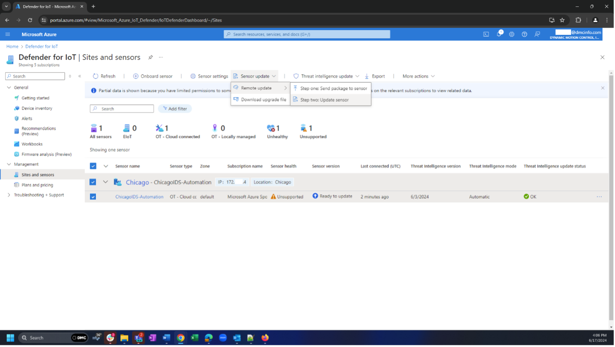Open the notifications bell
Screen dimensions: 615x347
(499, 34)
